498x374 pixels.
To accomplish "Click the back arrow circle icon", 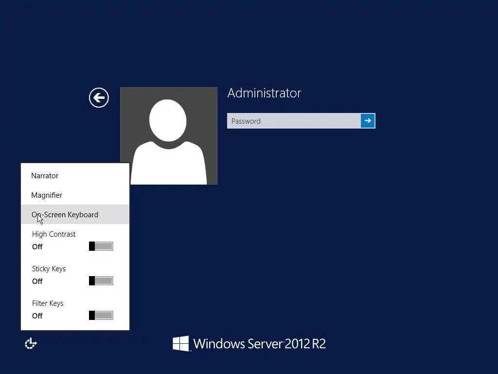I will coord(99,97).
